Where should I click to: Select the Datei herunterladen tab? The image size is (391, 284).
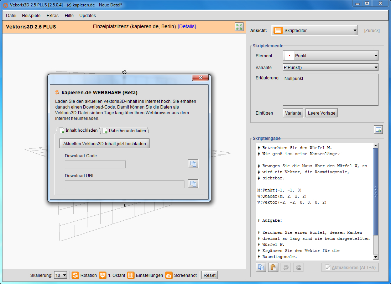point(125,131)
